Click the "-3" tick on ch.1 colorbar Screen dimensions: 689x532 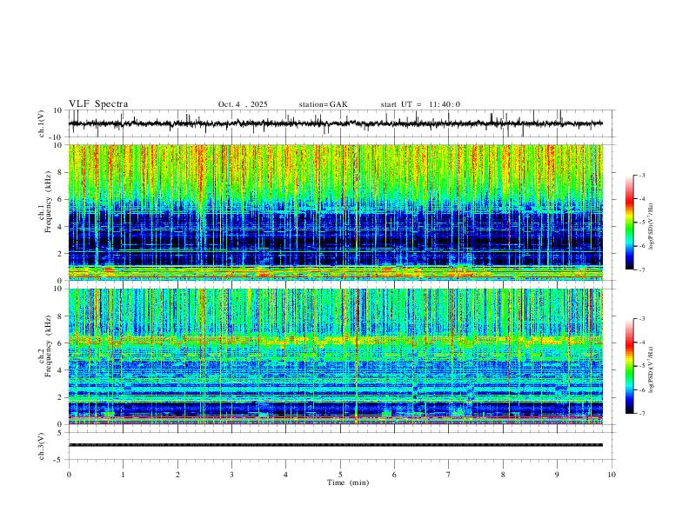[642, 175]
